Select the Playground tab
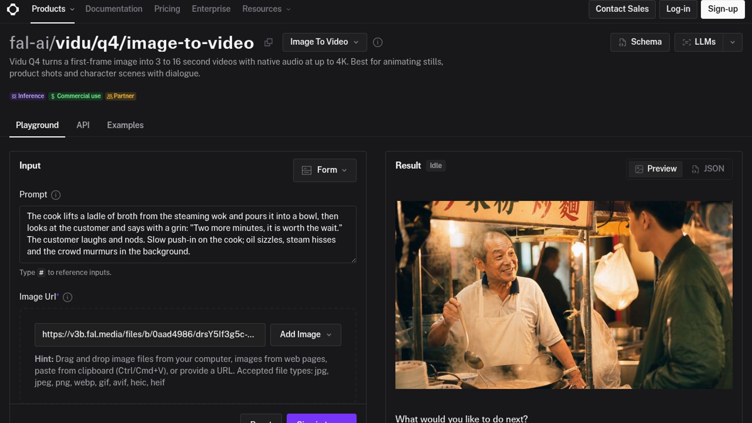Screen dimensions: 752x423 (x=37, y=125)
